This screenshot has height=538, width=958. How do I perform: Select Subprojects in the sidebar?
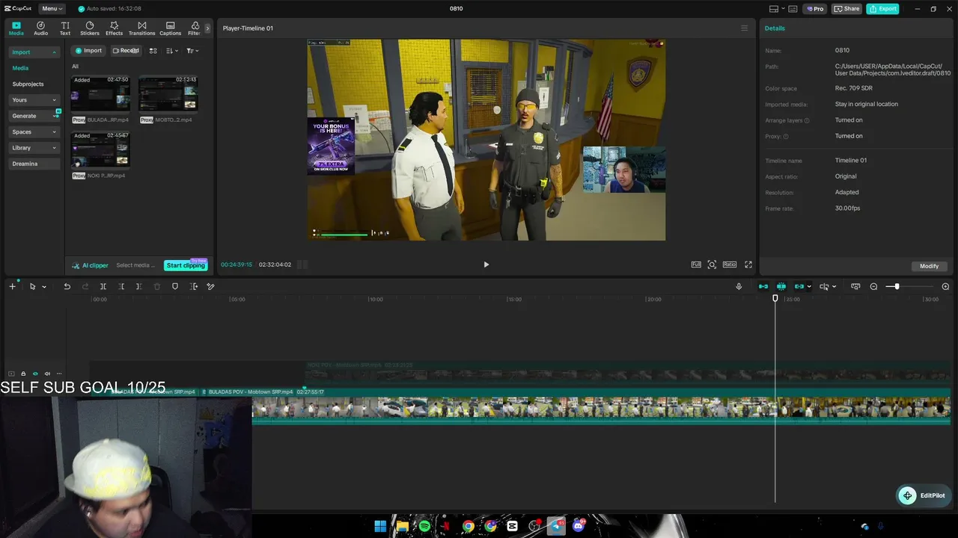click(28, 84)
